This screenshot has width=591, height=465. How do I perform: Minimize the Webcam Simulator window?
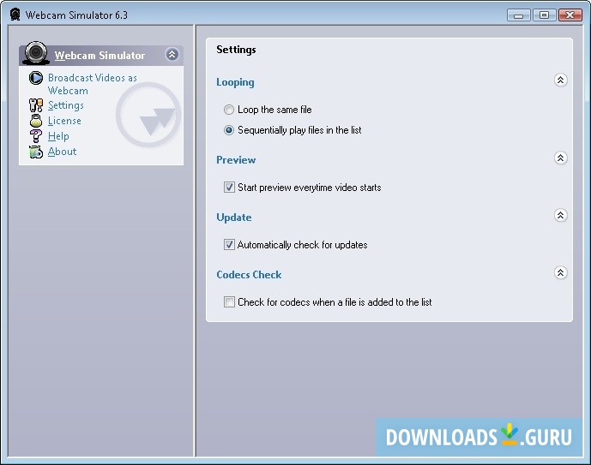coord(519,15)
